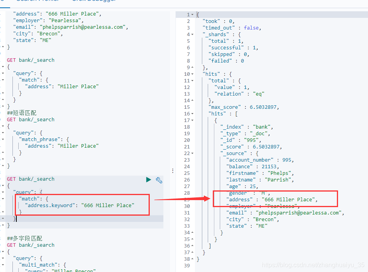Click fold marker at output line 34
The height and width of the screenshot is (272, 368).
193,233
